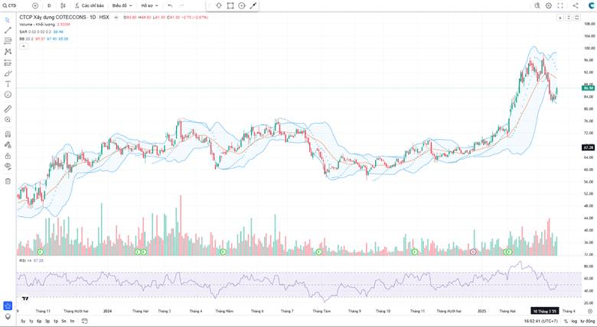Open the forecasting and position tools

[x=8, y=63]
